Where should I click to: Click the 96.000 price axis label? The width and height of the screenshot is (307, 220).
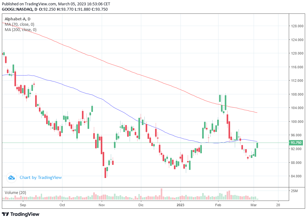[296, 135]
